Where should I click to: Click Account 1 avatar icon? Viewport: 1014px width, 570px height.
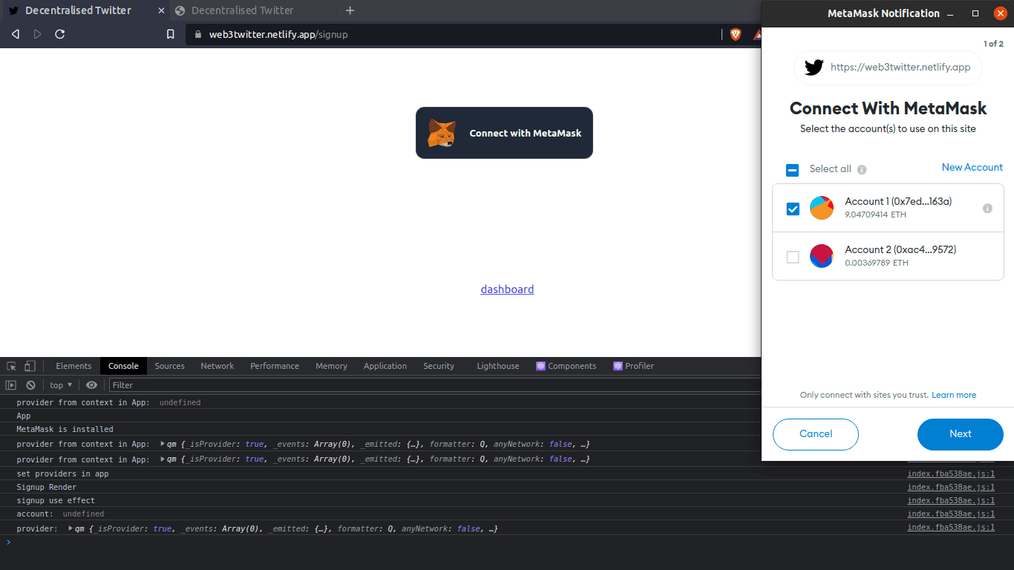(x=822, y=208)
